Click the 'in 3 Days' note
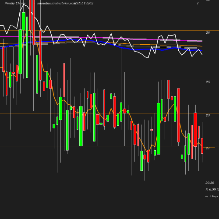Image resolution: width=219 pixels, height=219 pixels. 212,196
